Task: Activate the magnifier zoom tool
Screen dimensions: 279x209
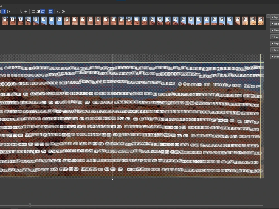Action: point(21,11)
